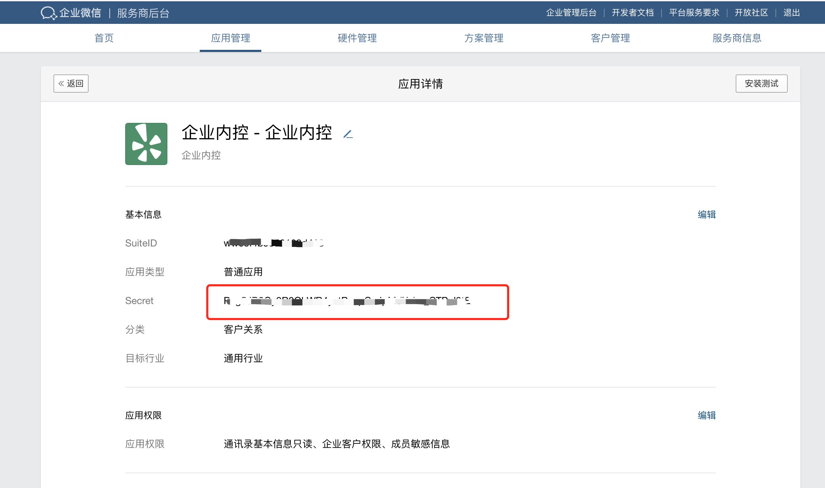
Task: Click the SuiteID value text
Action: pos(274,243)
